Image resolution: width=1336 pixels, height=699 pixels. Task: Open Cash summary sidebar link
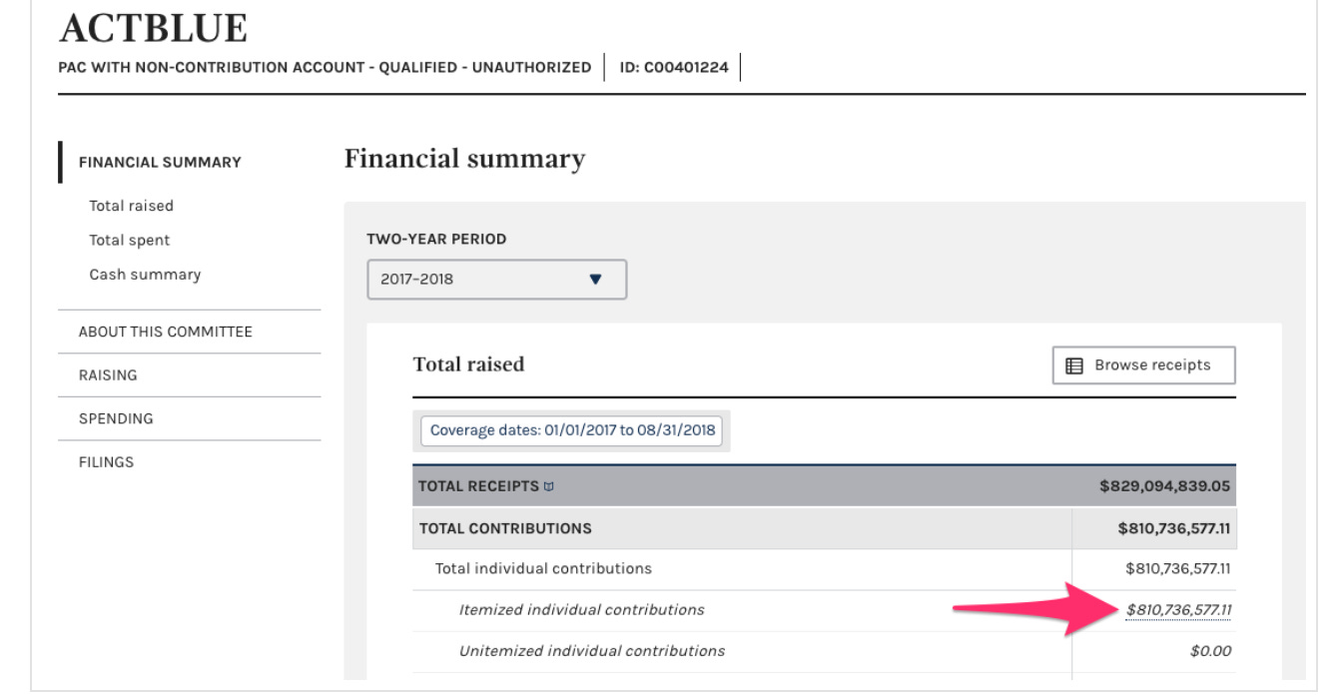(144, 275)
